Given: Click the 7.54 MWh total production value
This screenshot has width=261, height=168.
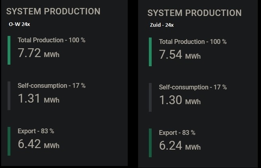Looking at the screenshot, I should tap(180, 55).
